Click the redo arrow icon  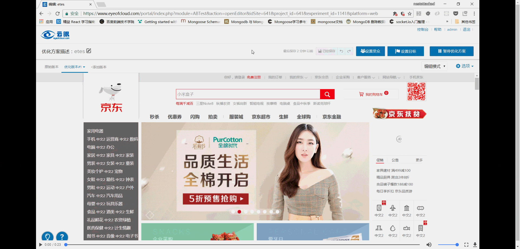point(349,51)
